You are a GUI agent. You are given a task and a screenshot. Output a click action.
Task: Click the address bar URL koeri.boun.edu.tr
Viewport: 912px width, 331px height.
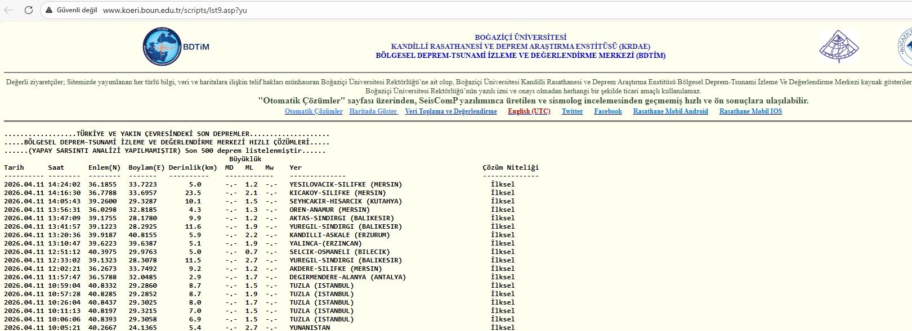[x=175, y=10]
